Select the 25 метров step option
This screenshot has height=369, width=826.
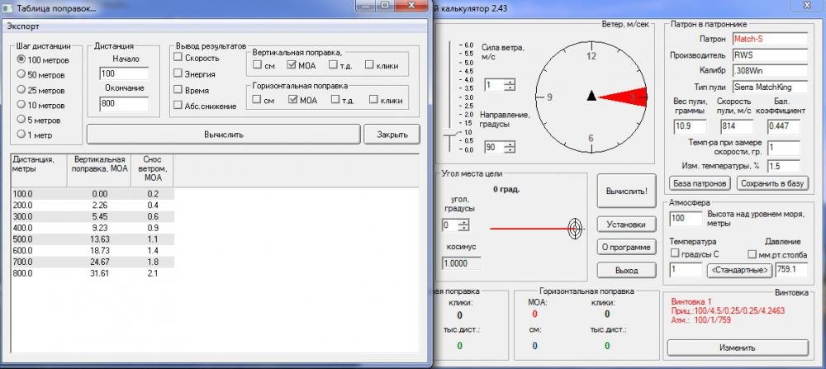pos(21,89)
